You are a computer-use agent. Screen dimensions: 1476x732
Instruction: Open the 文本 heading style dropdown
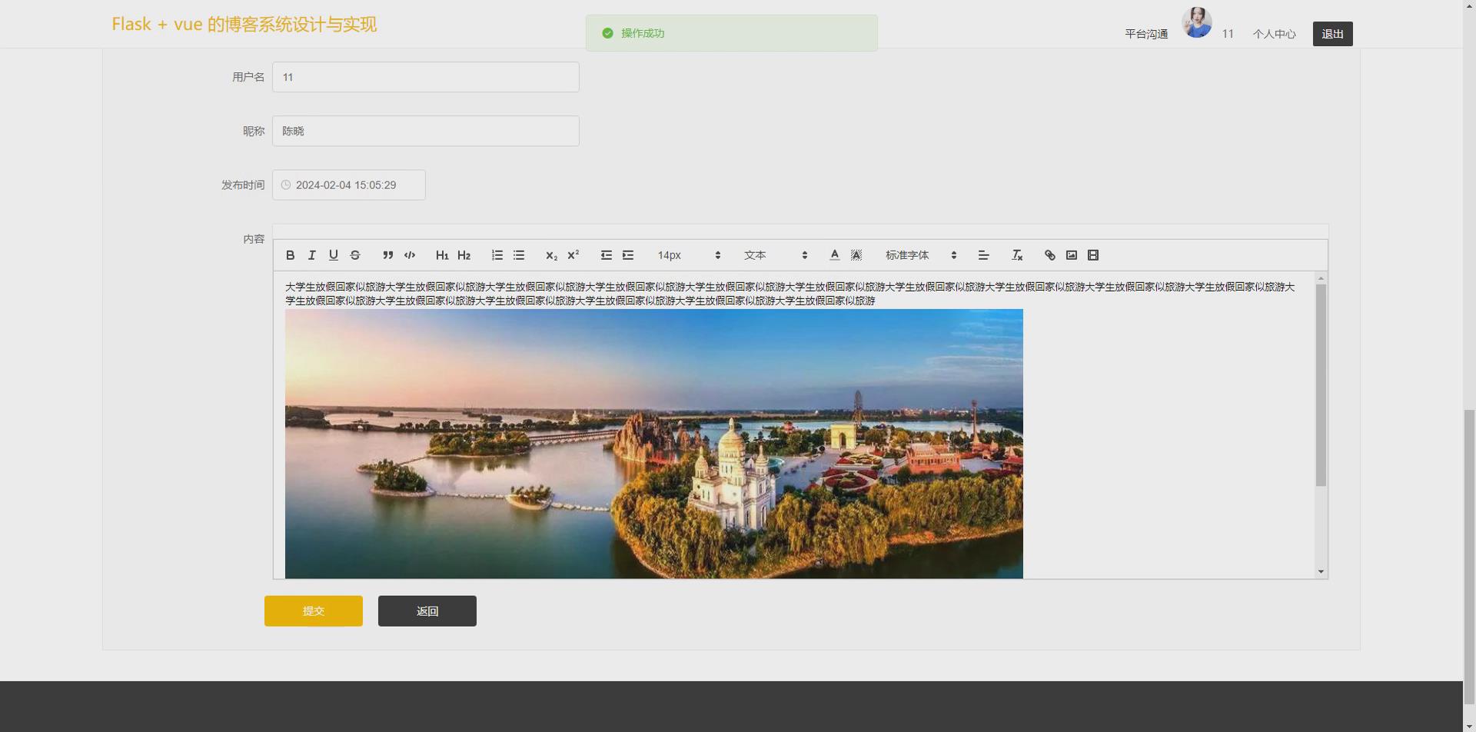click(x=775, y=255)
